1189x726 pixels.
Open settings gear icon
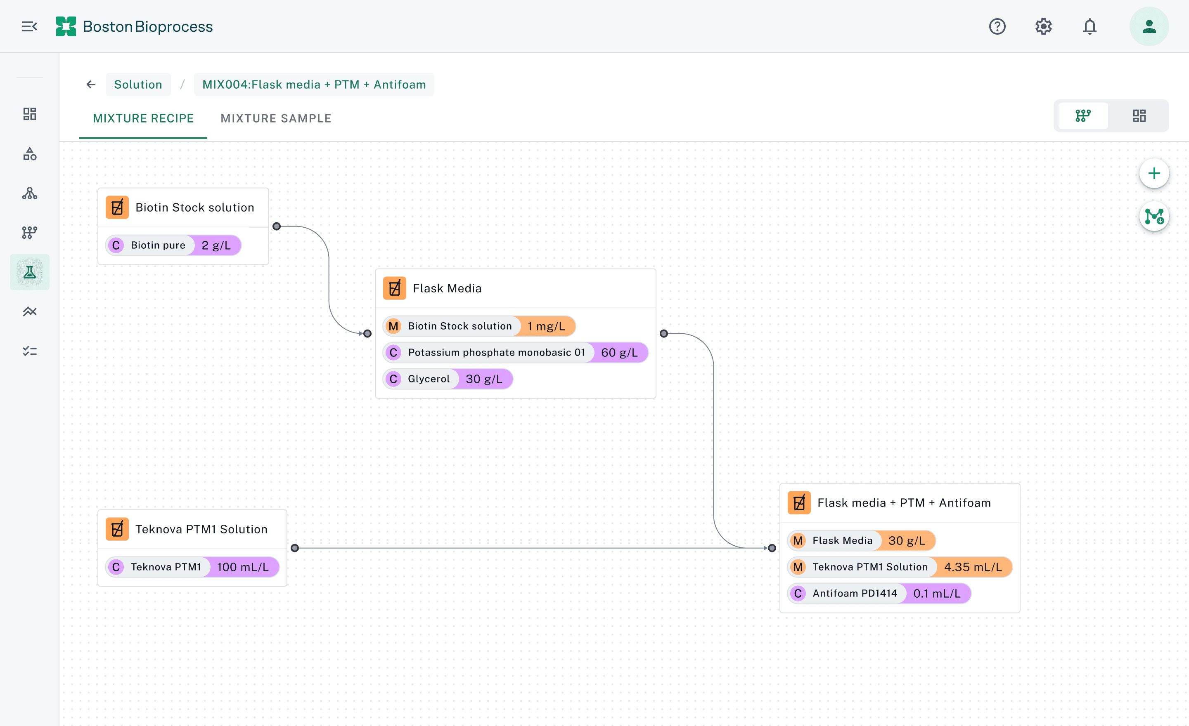1043,26
